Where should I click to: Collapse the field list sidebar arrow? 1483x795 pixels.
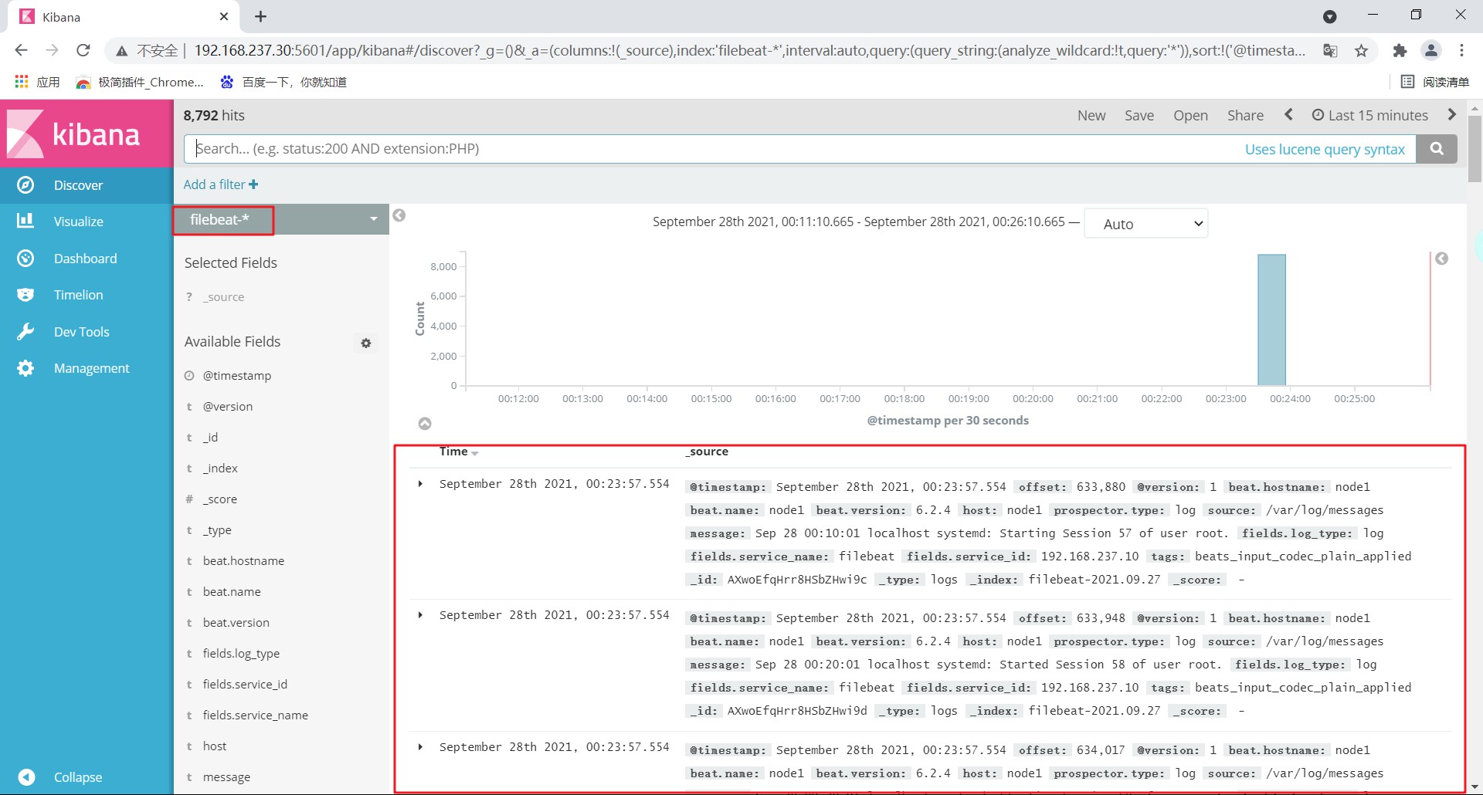click(399, 215)
